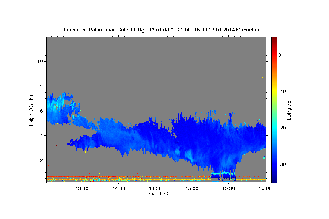The image size is (329, 219).
Task: Pick the dark red top of colorbar
Action: [274, 40]
